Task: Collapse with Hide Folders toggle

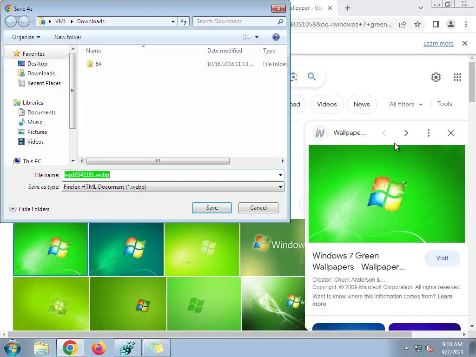Action: tap(29, 209)
